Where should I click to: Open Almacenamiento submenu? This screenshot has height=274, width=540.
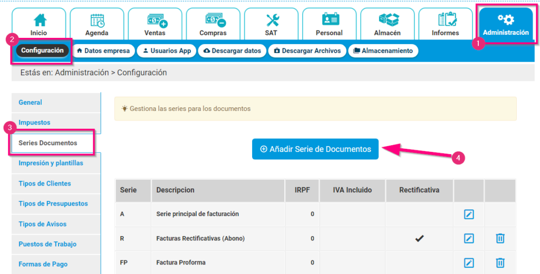[x=383, y=51]
